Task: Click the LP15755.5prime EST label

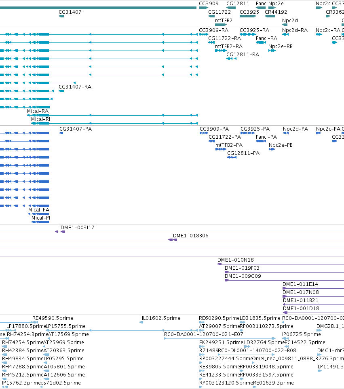Action: (66, 326)
